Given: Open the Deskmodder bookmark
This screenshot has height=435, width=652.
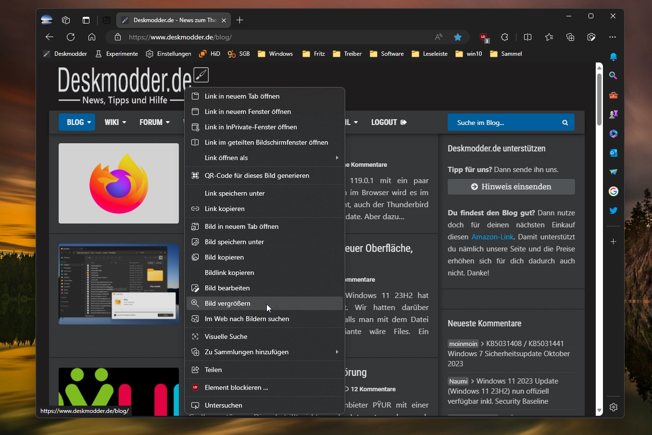Looking at the screenshot, I should (65, 54).
